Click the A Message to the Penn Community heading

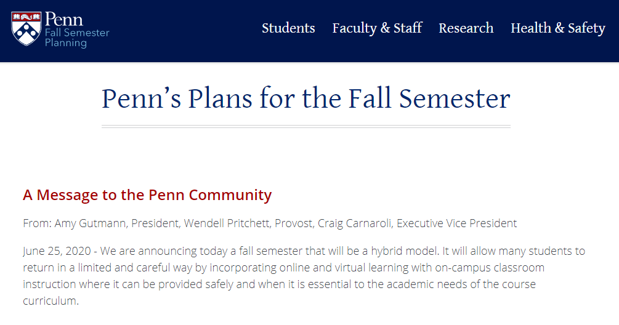(x=147, y=195)
